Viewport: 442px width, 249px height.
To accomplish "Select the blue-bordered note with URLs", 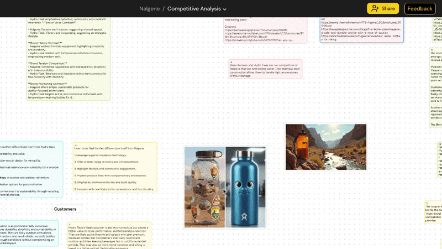I will point(362,30).
